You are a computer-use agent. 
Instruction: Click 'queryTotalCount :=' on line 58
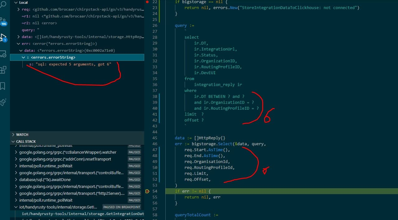[x=196, y=215]
